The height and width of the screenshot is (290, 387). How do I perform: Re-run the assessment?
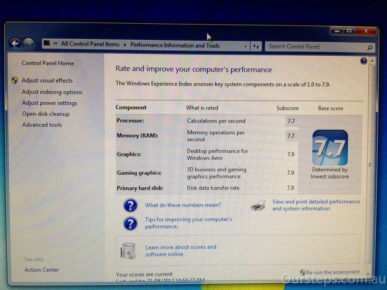[x=333, y=272]
